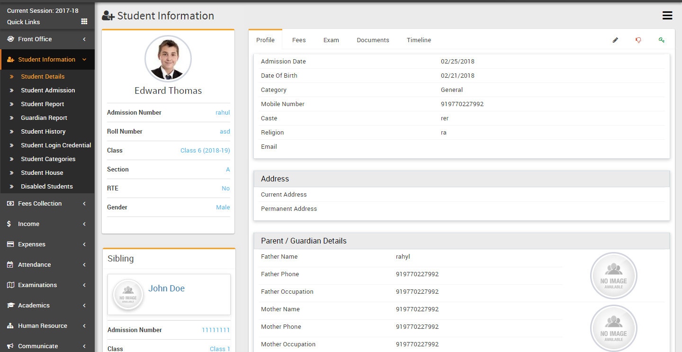Click the Fees Collection money icon

click(x=10, y=204)
